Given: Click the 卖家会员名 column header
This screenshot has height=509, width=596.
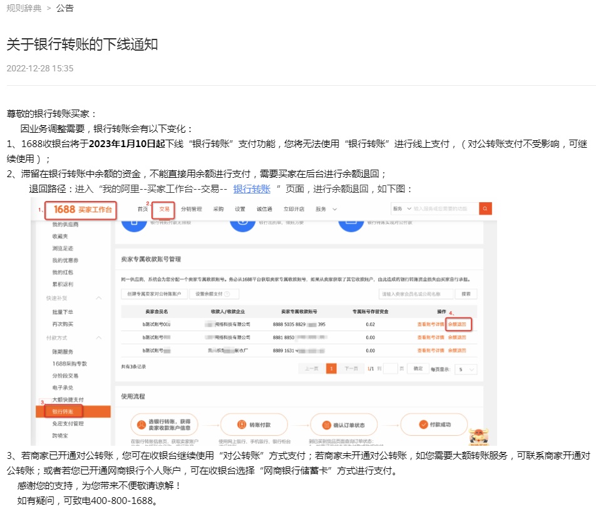Looking at the screenshot, I should [157, 311].
